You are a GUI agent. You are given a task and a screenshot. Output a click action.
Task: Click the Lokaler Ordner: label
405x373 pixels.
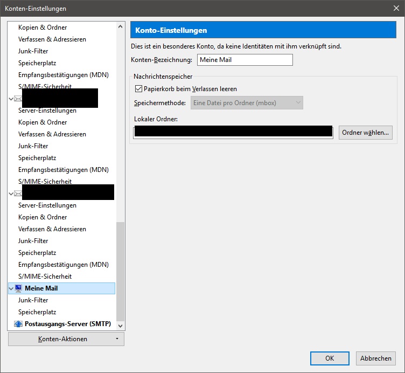pyautogui.click(x=156, y=119)
